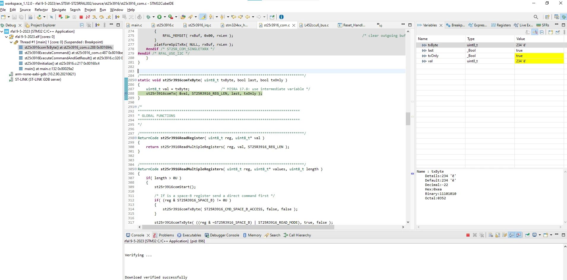Click the Pin Console icon
Screen dimensions: 567x280
tap(528, 235)
